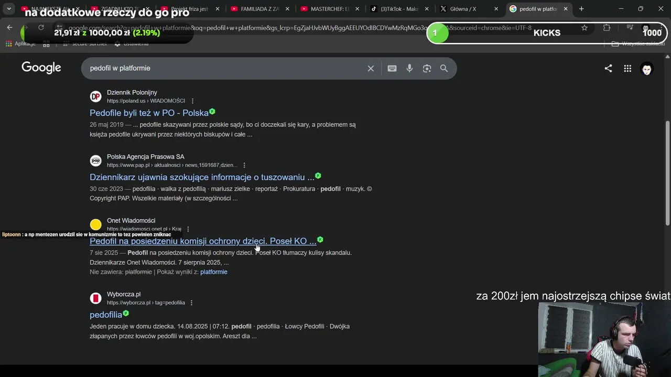Open the Wyborcza.pl red site icon
671x377 pixels.
(x=95, y=298)
